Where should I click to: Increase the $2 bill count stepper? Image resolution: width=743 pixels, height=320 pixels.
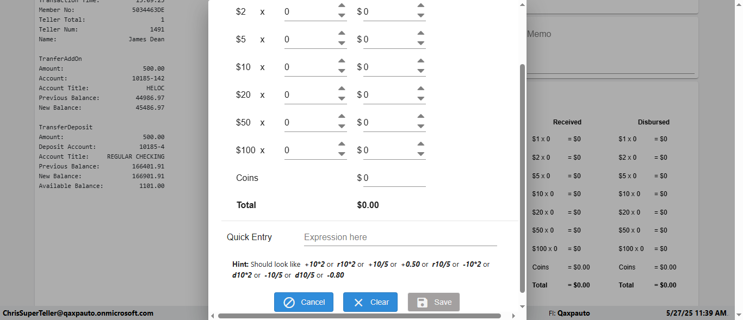tap(342, 5)
